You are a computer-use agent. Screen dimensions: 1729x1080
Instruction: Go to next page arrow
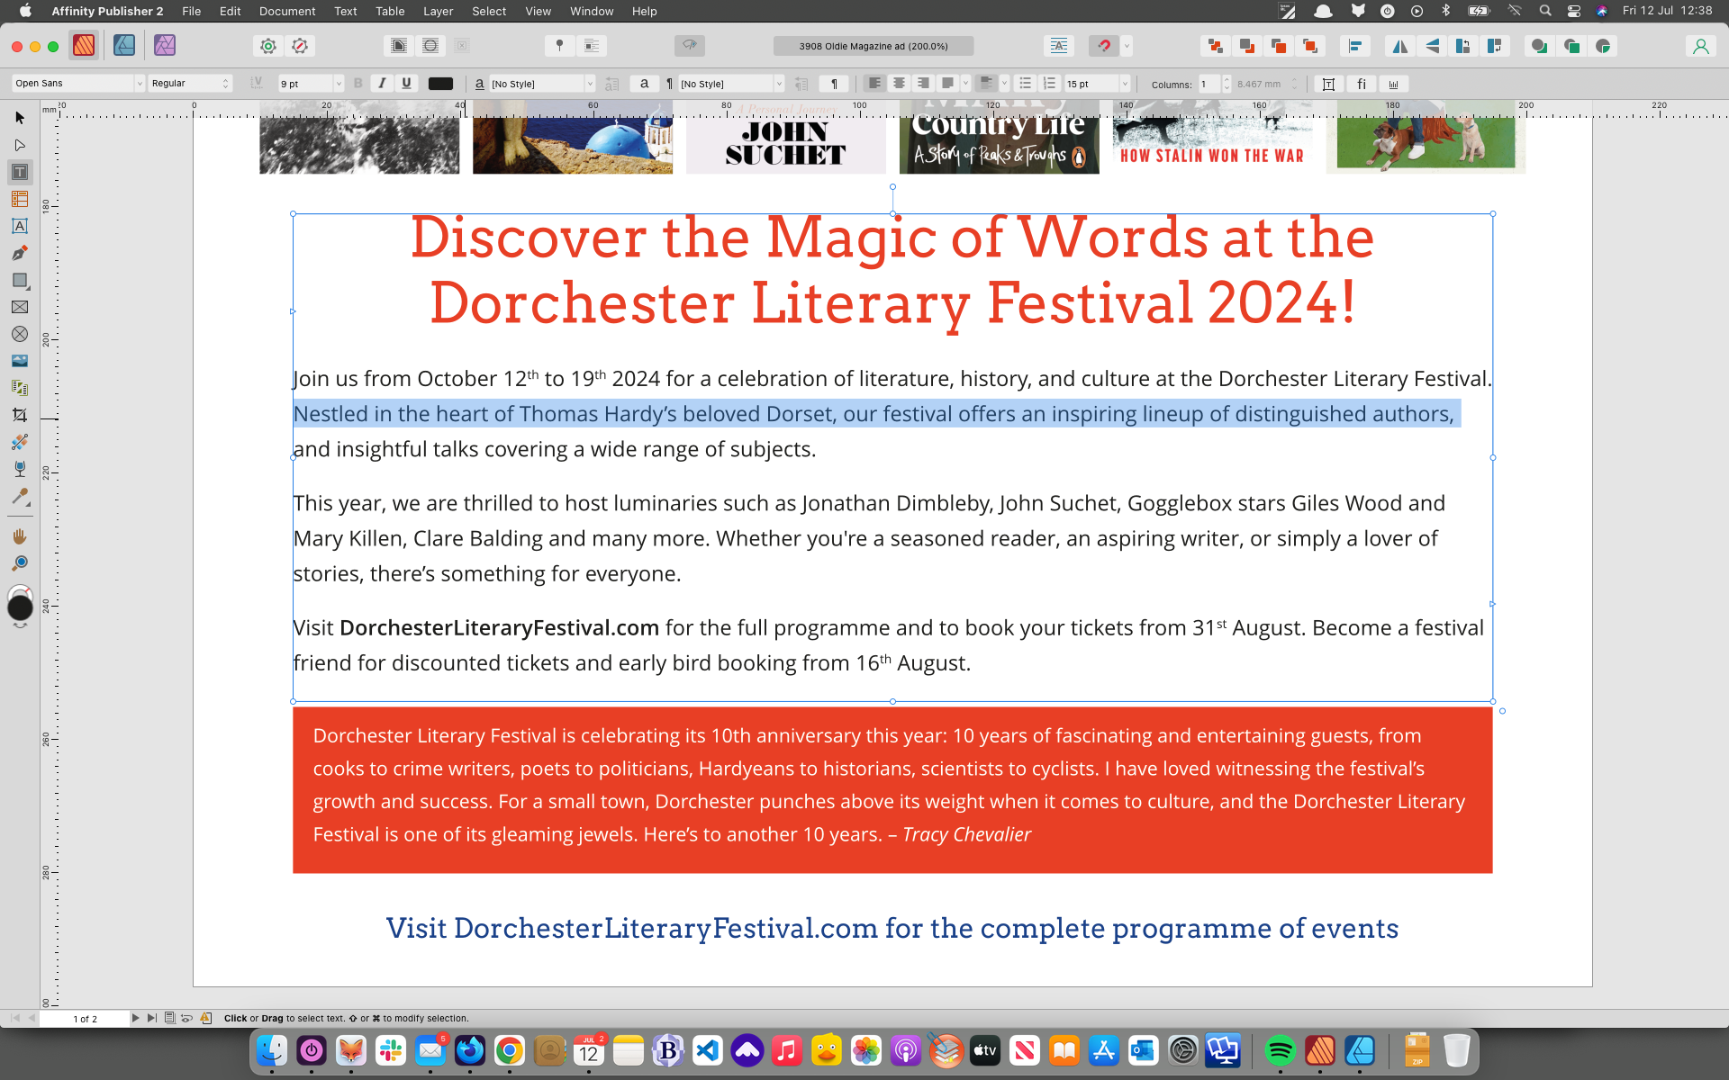tap(135, 1018)
